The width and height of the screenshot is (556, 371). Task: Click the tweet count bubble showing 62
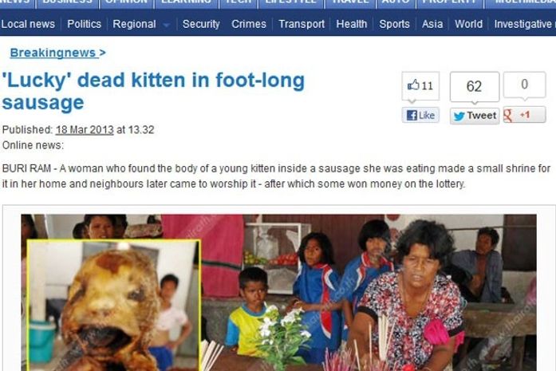[475, 86]
